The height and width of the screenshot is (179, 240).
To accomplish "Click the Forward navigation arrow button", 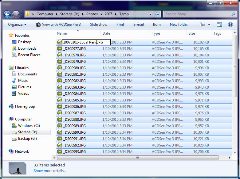I will click(x=16, y=14).
